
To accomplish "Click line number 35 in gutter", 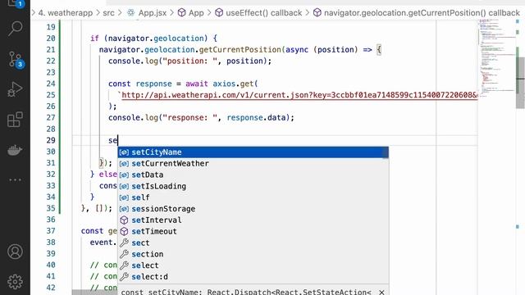I will (51, 208).
